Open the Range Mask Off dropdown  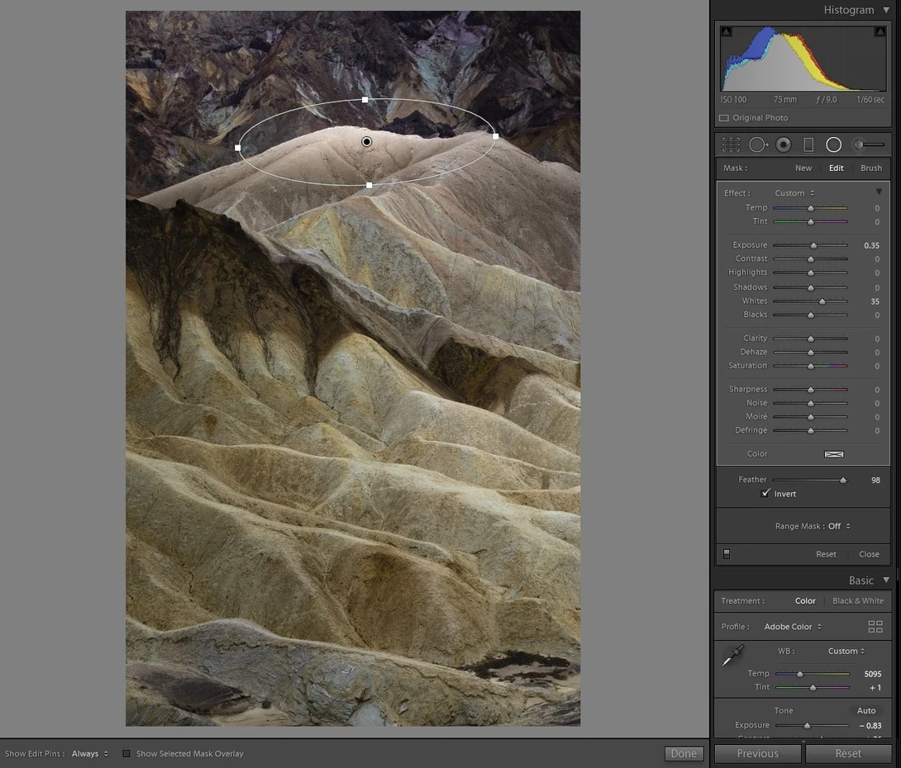click(839, 526)
